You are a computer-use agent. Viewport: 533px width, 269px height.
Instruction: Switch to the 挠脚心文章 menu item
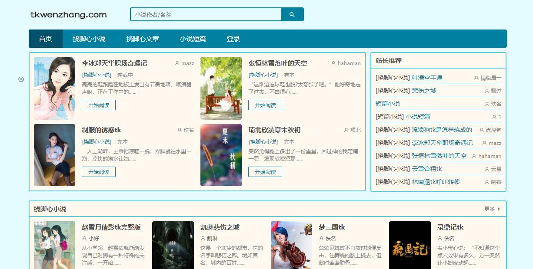(x=143, y=39)
